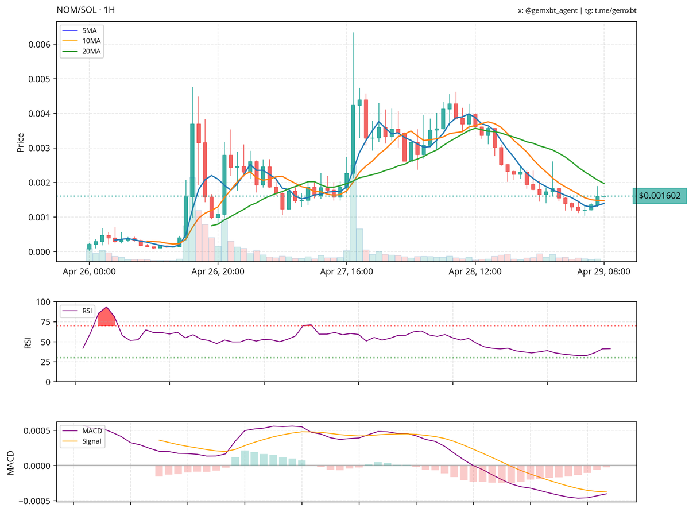Hide the RSI line via its legend entry
Viewport: 689px width, 512px height.
click(x=88, y=312)
